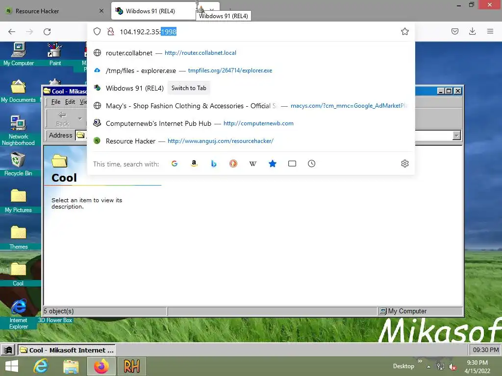Open tmpfiles explorer.exe suggestion
The image size is (502, 376).
251,70
